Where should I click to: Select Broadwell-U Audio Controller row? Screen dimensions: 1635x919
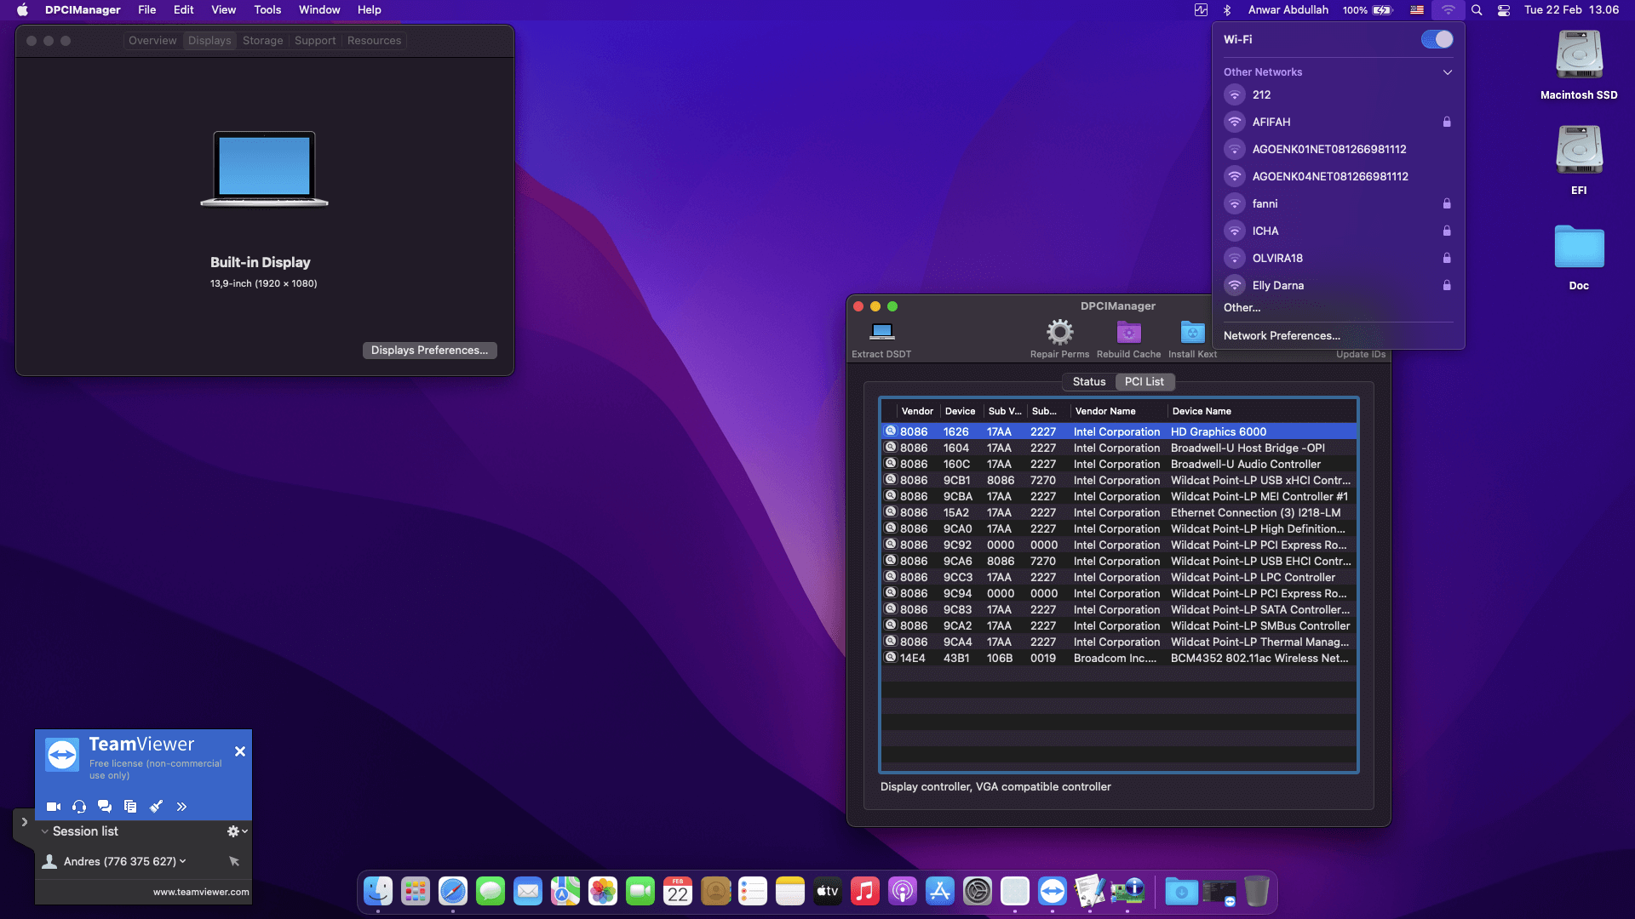(x=1119, y=464)
